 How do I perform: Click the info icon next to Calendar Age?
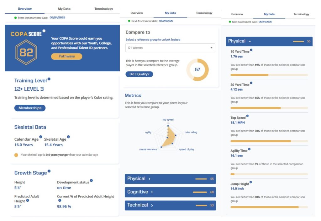pyautogui.click(x=40, y=137)
